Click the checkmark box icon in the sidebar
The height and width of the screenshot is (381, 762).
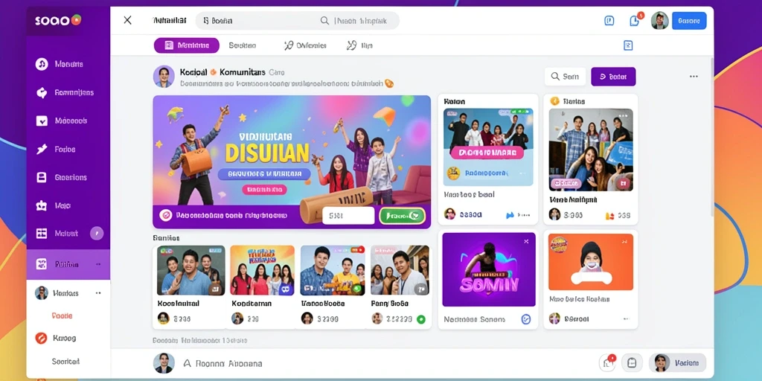[42, 121]
